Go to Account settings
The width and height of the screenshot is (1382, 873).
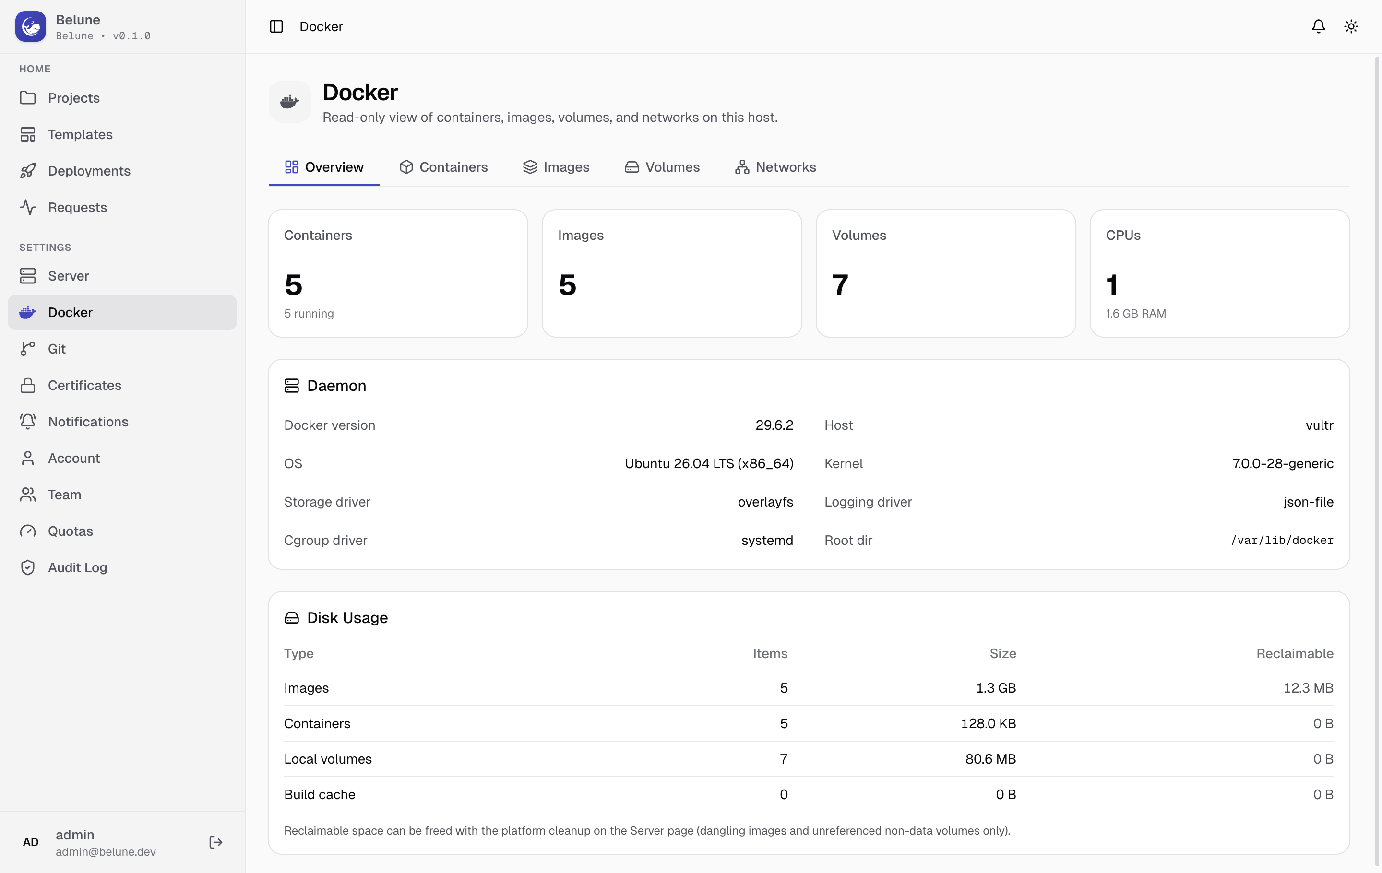[x=122, y=458]
